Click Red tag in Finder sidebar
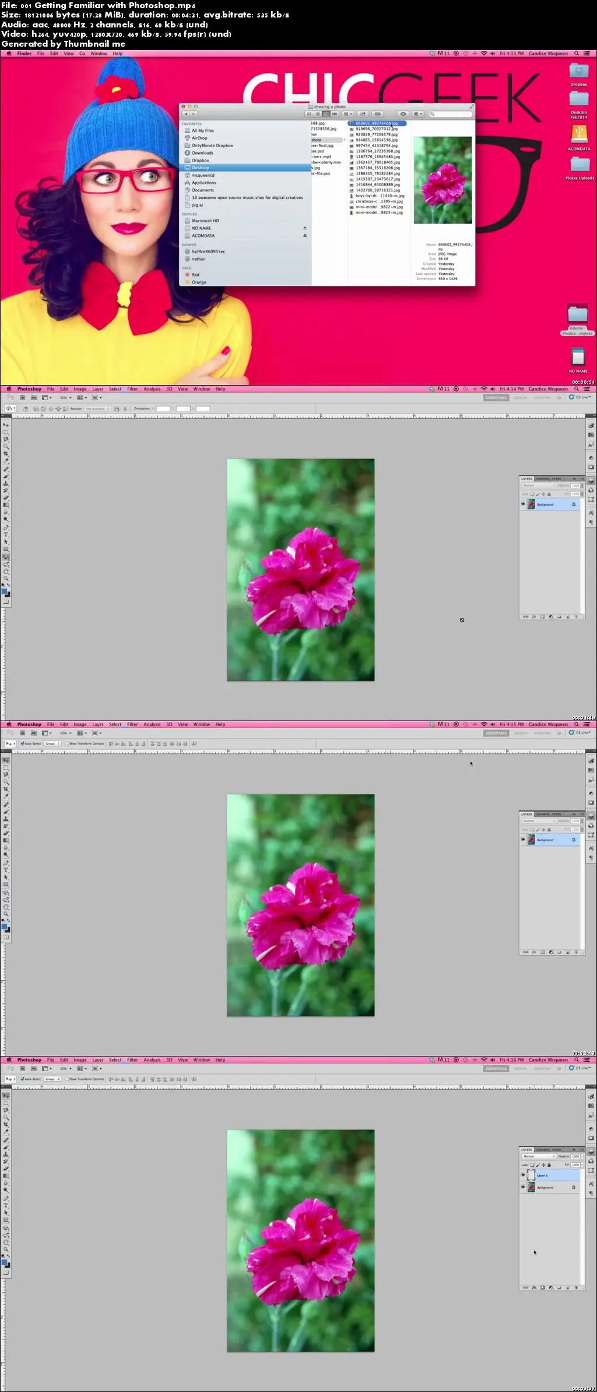This screenshot has width=597, height=1392. click(195, 275)
